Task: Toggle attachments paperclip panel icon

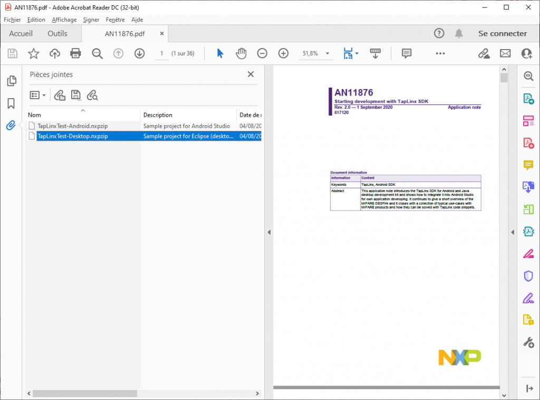Action: click(11, 126)
